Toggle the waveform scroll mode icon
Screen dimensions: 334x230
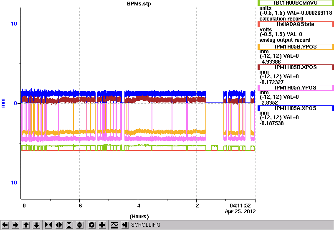tap(114, 225)
